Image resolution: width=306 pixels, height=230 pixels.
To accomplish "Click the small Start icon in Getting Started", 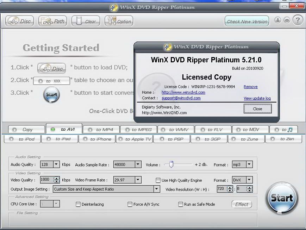I will pos(51,95).
